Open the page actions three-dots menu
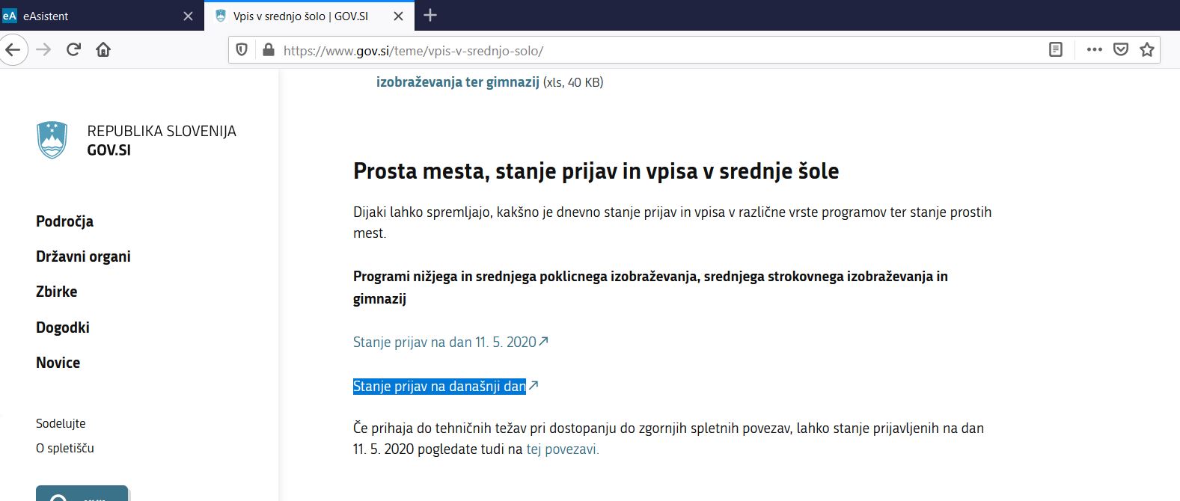 1094,50
